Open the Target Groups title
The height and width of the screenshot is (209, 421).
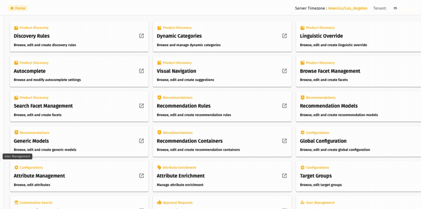click(316, 176)
